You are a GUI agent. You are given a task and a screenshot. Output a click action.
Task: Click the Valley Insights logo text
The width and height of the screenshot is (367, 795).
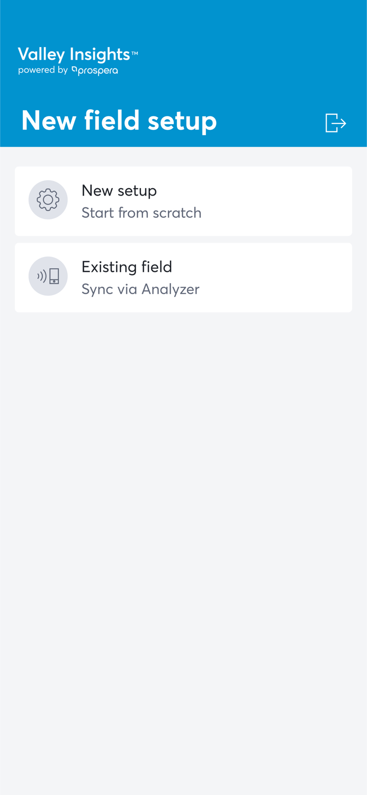point(74,55)
